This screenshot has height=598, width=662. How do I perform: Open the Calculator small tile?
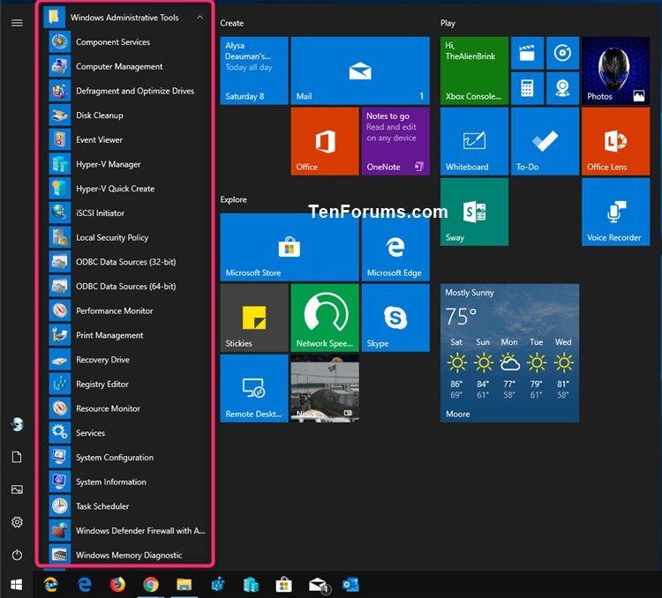pyautogui.click(x=527, y=88)
